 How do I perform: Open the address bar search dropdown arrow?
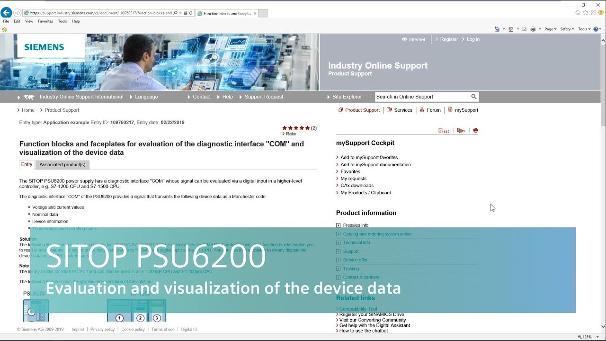(180, 13)
